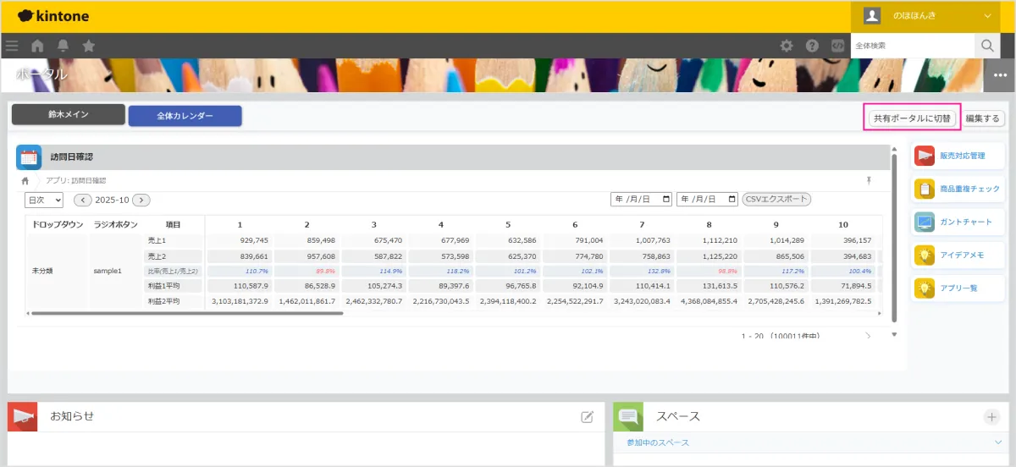Click the ドロップダウン column header
Image resolution: width=1016 pixels, height=467 pixels.
pyautogui.click(x=58, y=224)
